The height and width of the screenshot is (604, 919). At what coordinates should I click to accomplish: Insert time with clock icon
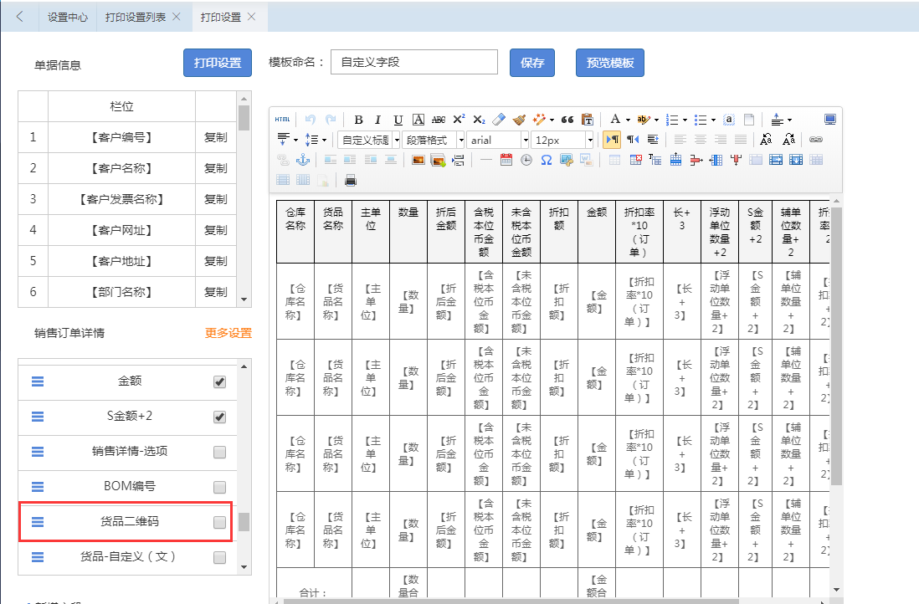pos(526,160)
